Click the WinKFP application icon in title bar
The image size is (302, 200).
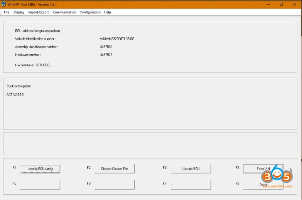[x=4, y=4]
